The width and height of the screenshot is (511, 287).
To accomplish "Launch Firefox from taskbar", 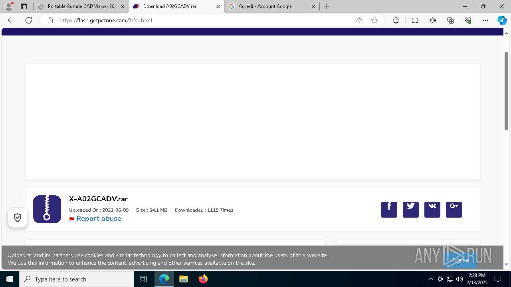I will pyautogui.click(x=203, y=279).
